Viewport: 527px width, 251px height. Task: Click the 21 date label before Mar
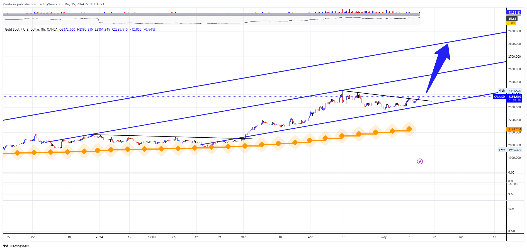[220, 237]
